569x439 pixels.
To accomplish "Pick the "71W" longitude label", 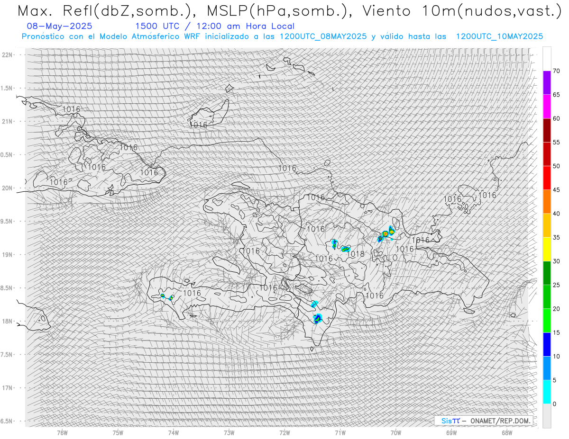I will pos(340,432).
